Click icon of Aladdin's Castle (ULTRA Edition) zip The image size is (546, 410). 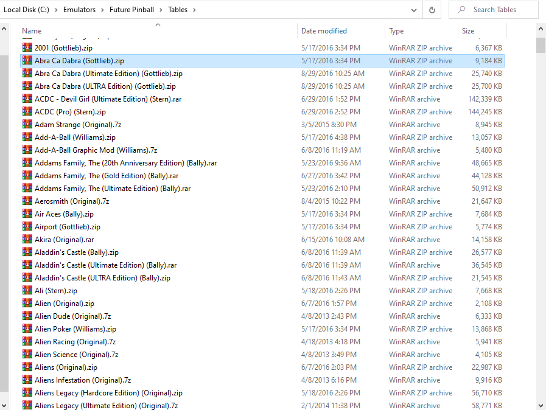pos(27,277)
